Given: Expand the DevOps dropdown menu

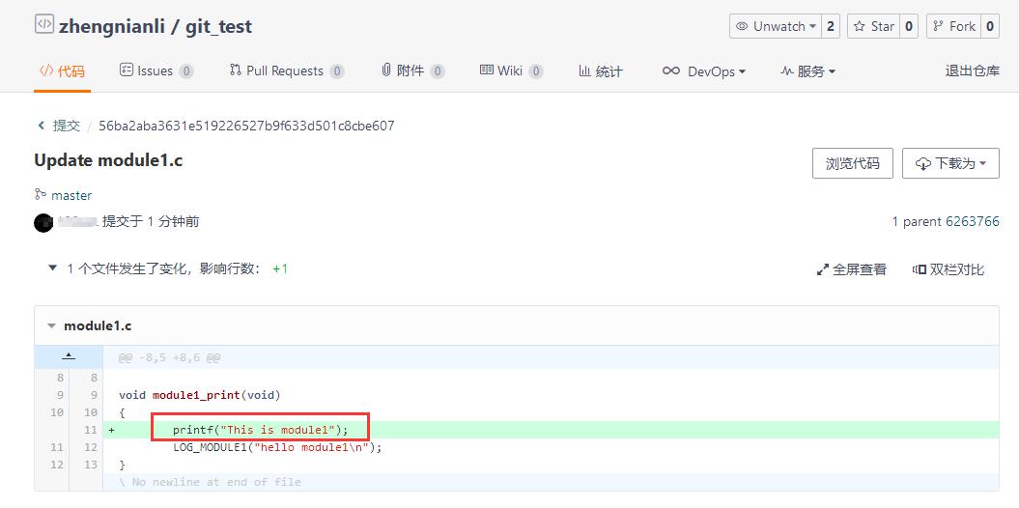Looking at the screenshot, I should (704, 71).
